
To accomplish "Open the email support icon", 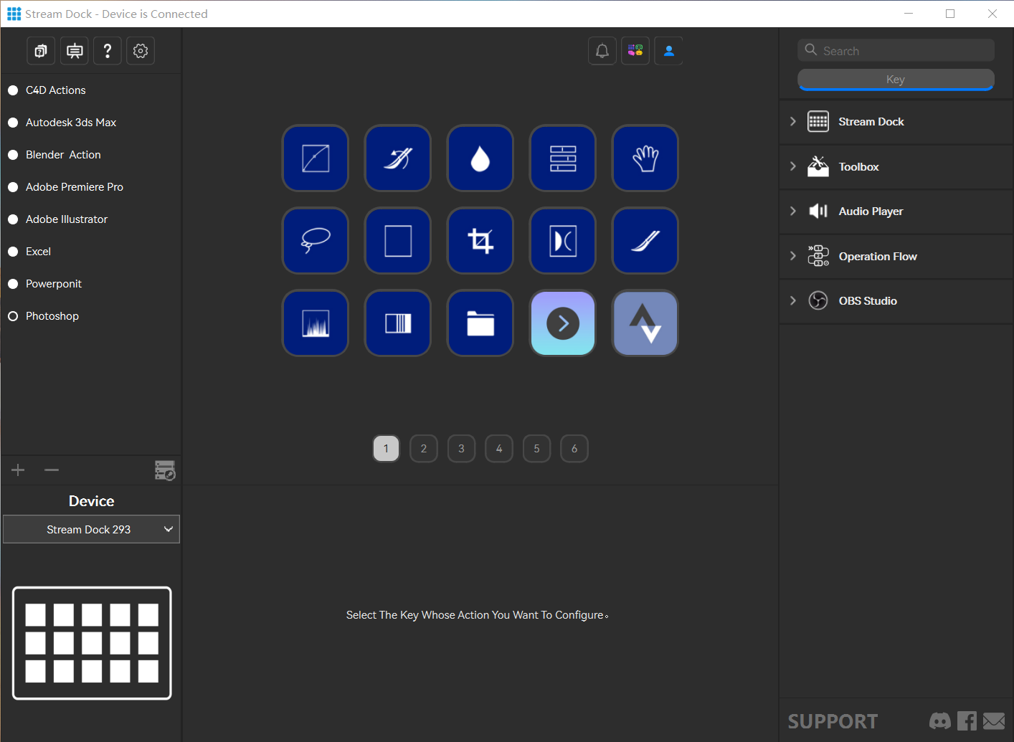I will click(994, 720).
